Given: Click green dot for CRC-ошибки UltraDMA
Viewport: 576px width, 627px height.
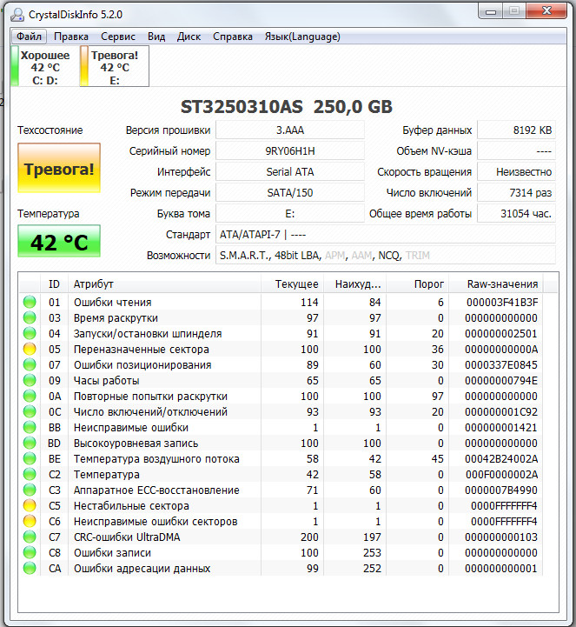Looking at the screenshot, I should 30,537.
